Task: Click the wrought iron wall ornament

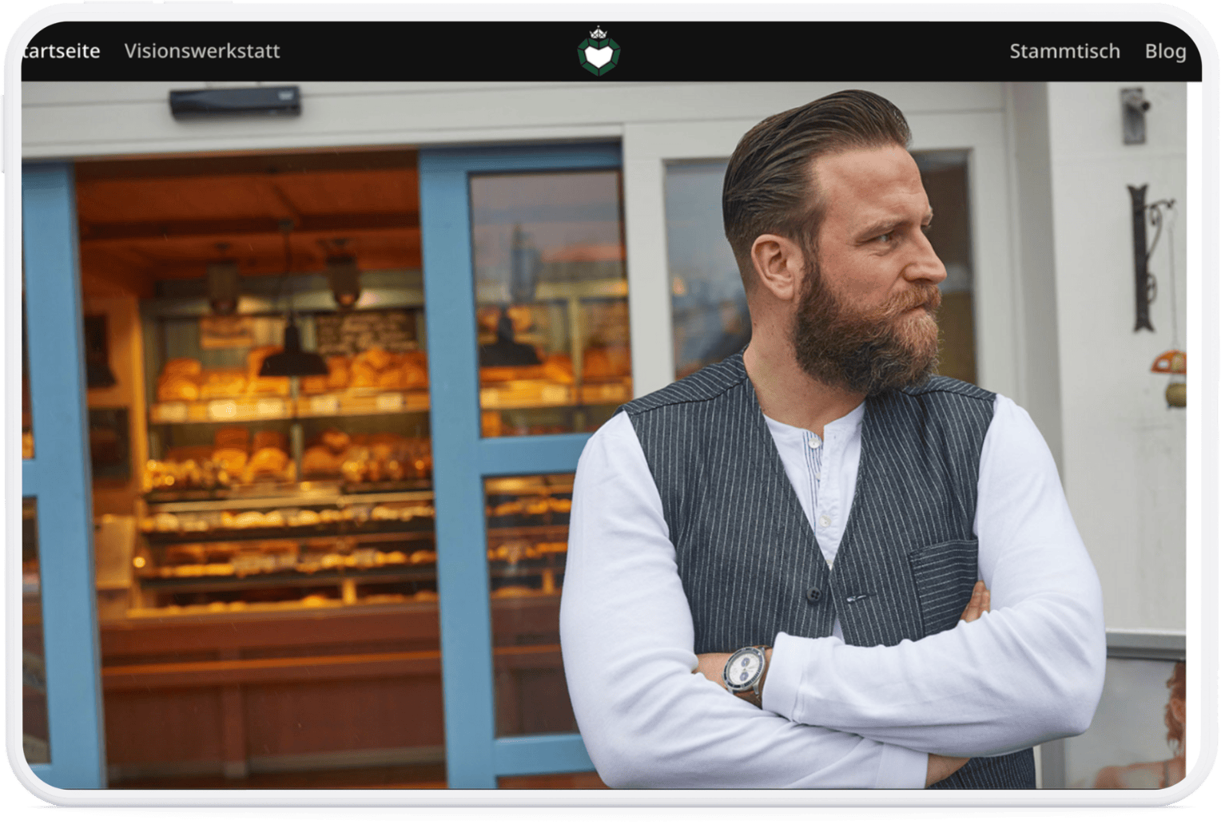Action: coord(1144,256)
